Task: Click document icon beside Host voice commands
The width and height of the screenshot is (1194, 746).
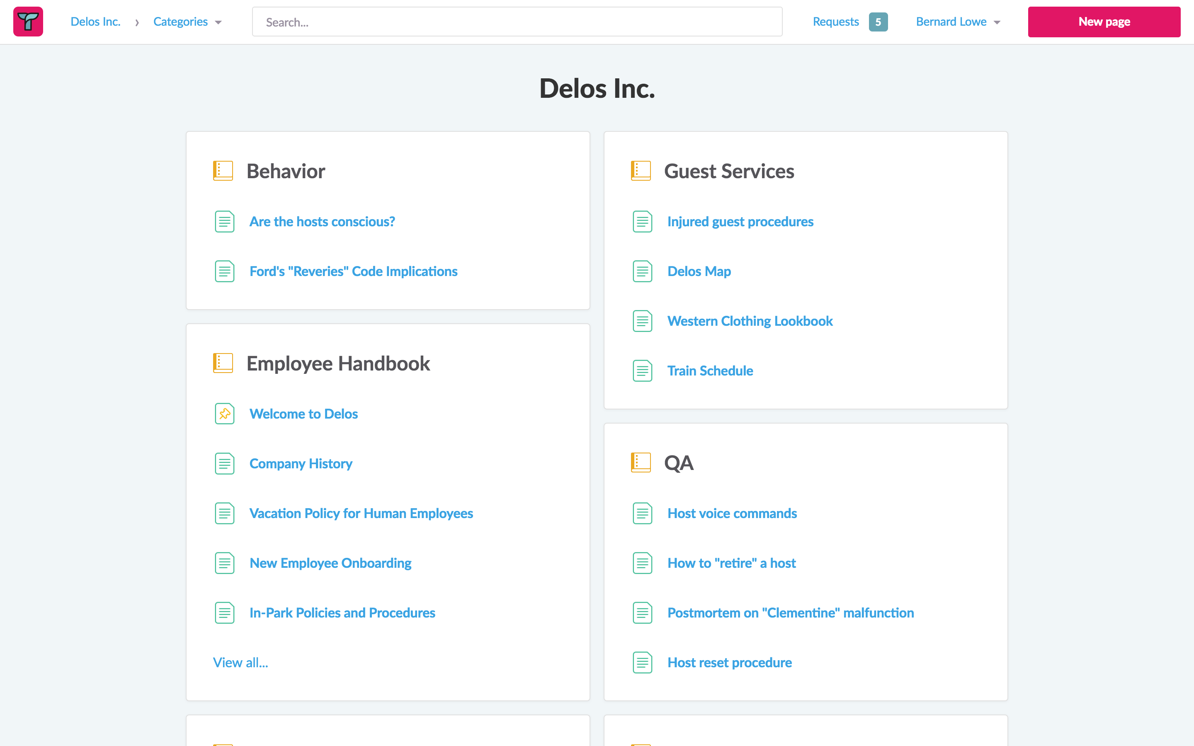Action: coord(642,513)
